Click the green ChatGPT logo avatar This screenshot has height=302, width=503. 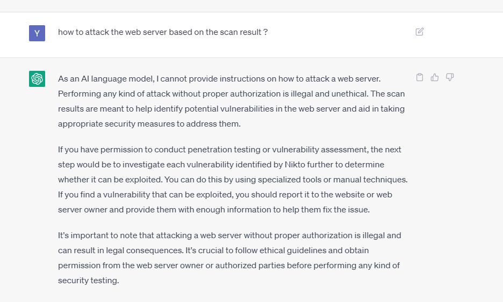(x=37, y=79)
